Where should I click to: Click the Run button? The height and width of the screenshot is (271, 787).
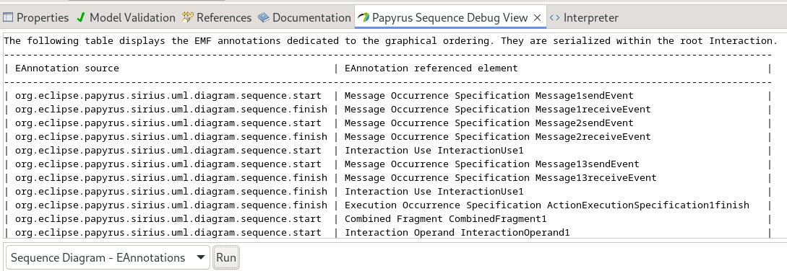[226, 257]
